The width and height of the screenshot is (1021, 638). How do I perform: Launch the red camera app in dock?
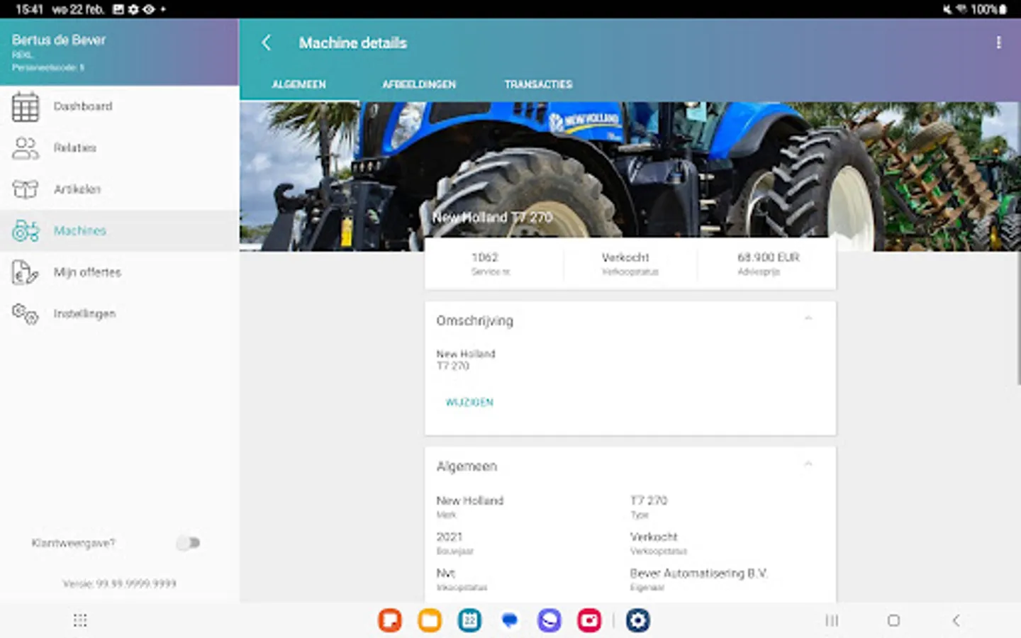click(589, 620)
